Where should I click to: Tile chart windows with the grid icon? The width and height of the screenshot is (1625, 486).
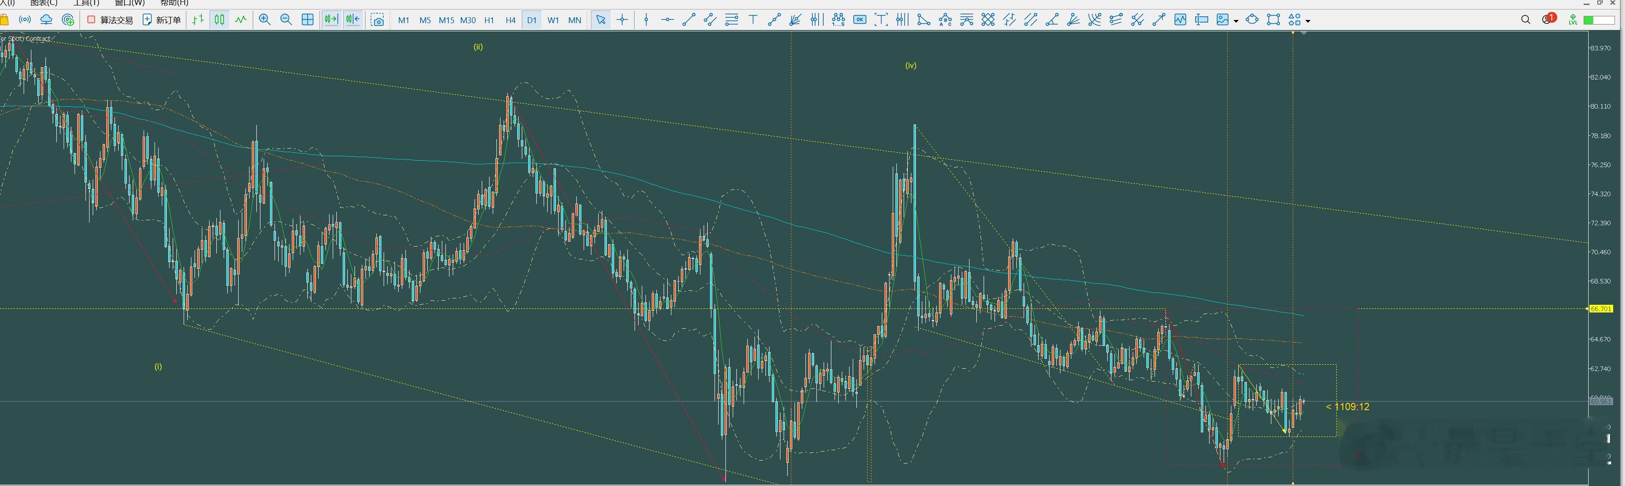pos(308,20)
